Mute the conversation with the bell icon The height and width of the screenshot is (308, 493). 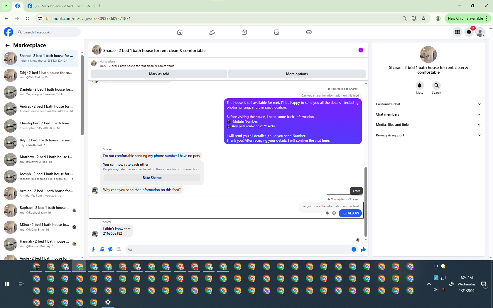point(420,85)
